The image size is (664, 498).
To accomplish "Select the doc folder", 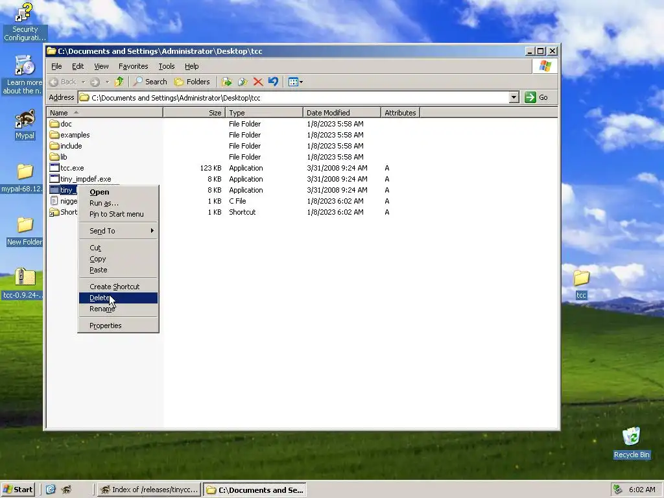I will [60, 124].
